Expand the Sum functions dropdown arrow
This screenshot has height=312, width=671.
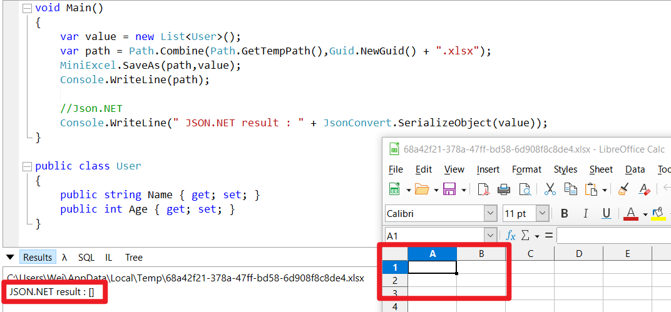536,236
